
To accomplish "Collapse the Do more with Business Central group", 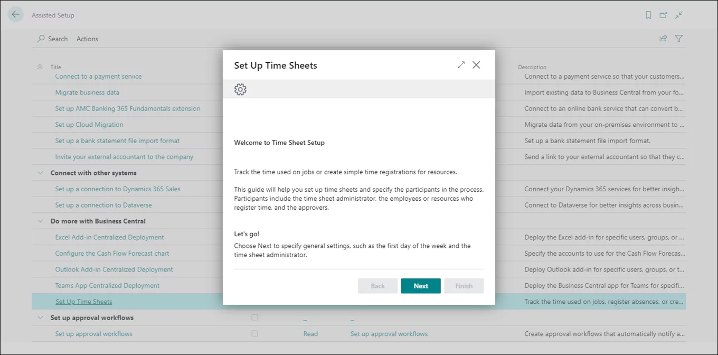I will coord(40,221).
